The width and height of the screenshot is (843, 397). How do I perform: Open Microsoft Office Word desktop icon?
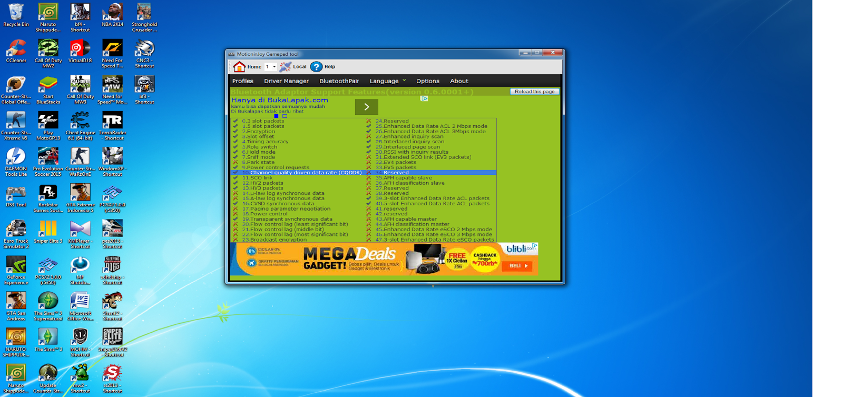coord(80,307)
